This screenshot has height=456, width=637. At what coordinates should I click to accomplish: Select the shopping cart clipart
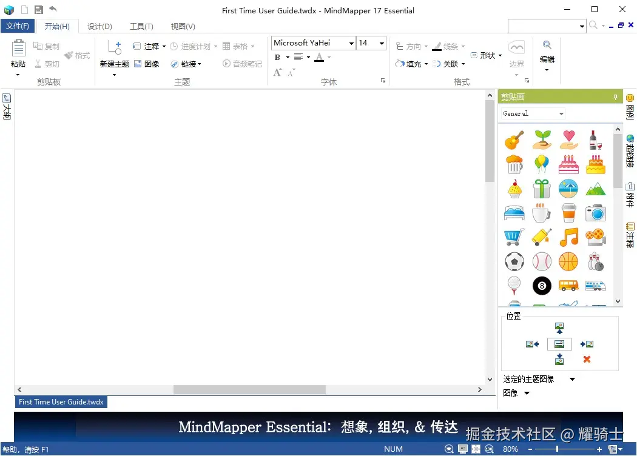pyautogui.click(x=514, y=238)
